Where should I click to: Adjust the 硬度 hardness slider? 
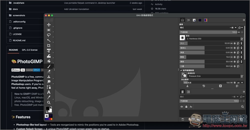(x=205, y=62)
